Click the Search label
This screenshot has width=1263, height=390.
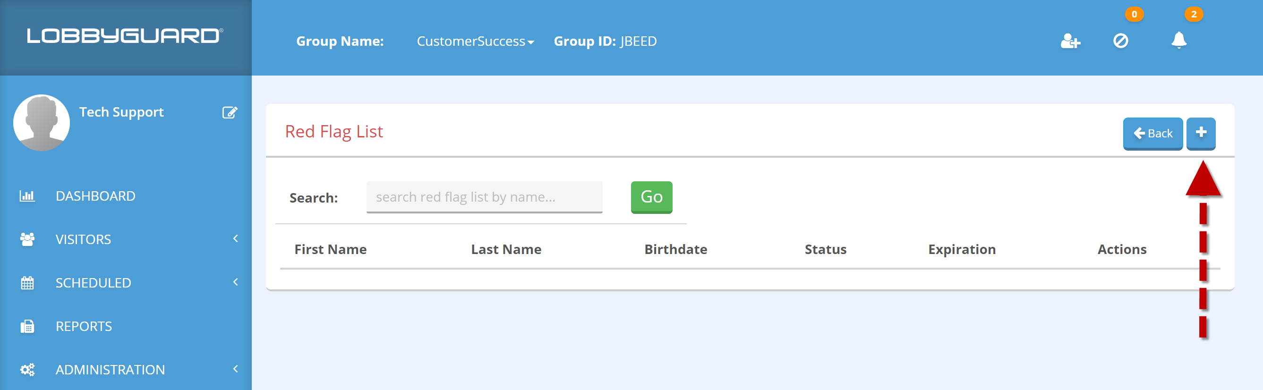[314, 198]
